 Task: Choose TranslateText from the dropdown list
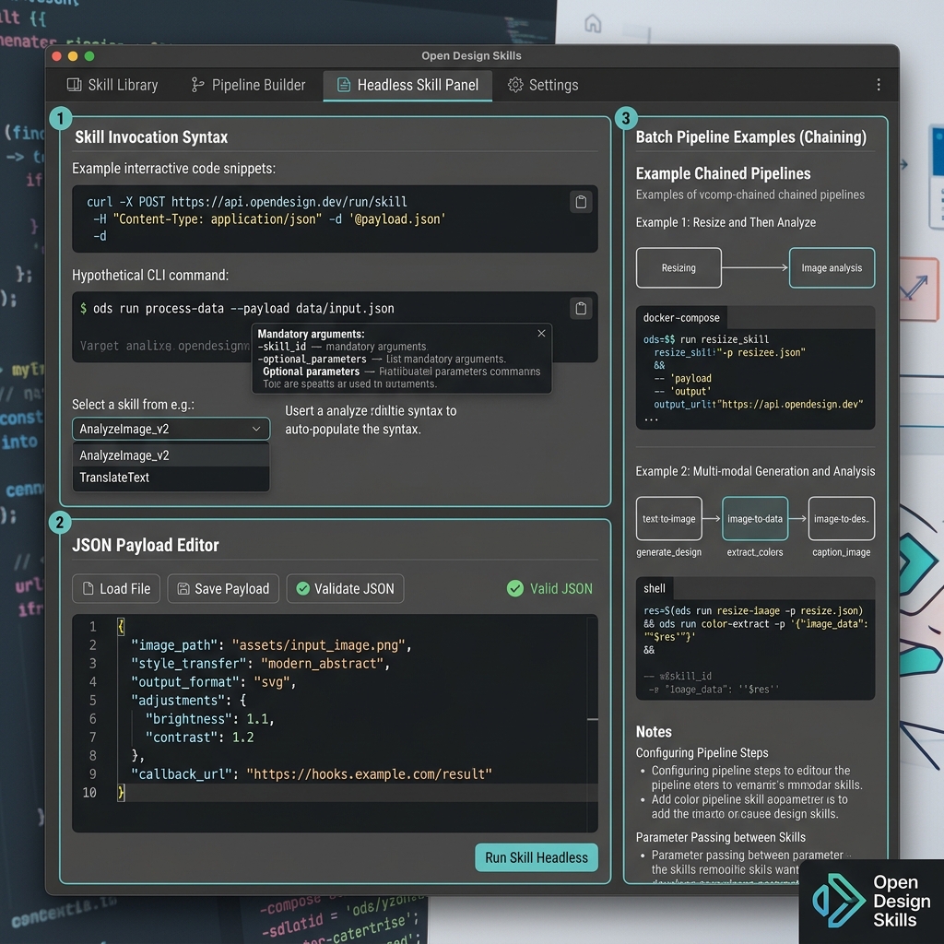[171, 478]
